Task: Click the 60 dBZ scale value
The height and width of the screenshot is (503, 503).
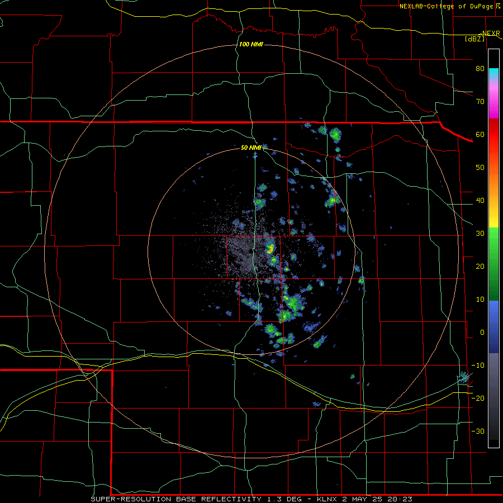Action: (x=480, y=134)
